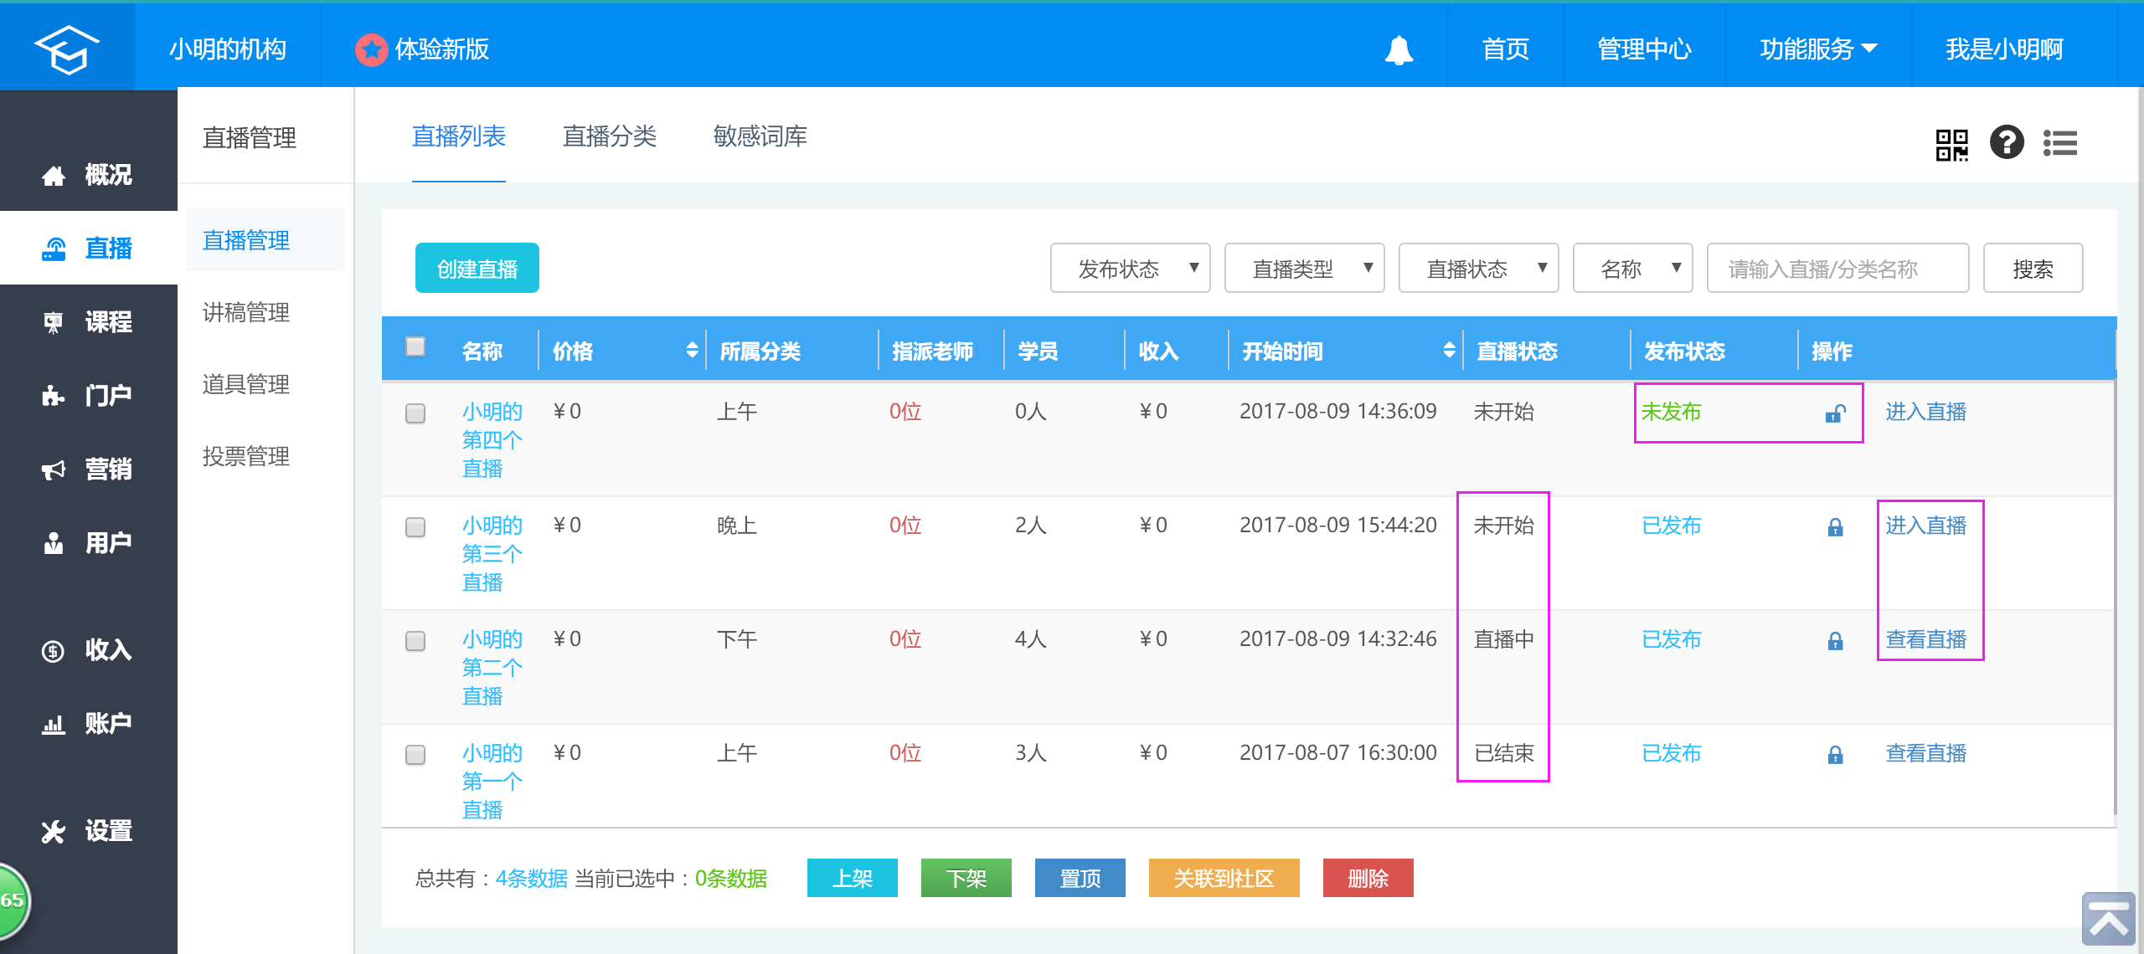Open the 直播类型 dropdown

[1303, 269]
